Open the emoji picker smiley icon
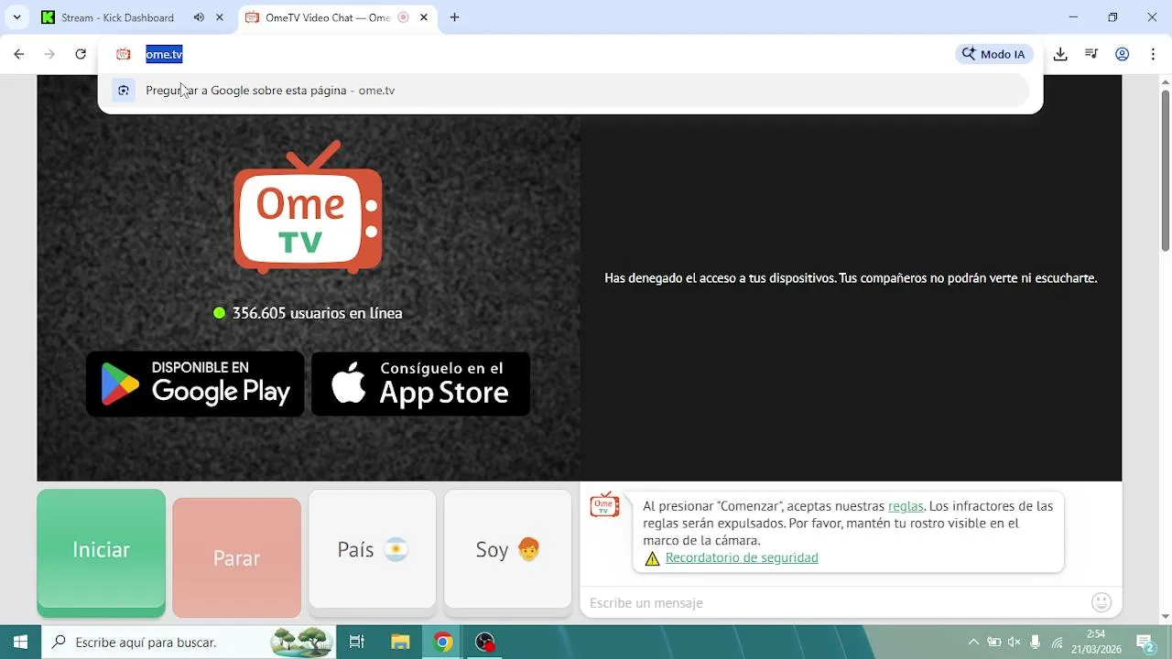Image resolution: width=1172 pixels, height=659 pixels. pos(1101,602)
